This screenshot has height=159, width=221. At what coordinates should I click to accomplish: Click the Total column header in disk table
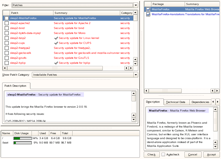point(66,133)
